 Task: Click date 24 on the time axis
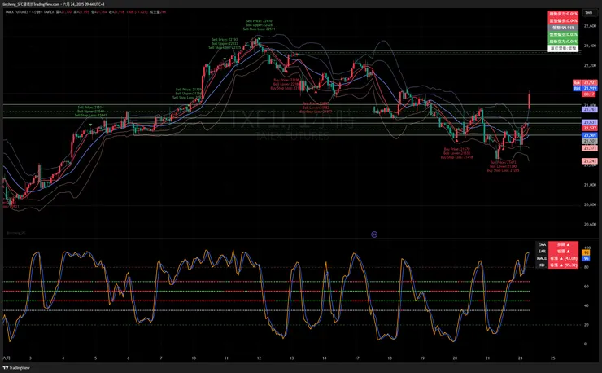(x=520, y=358)
